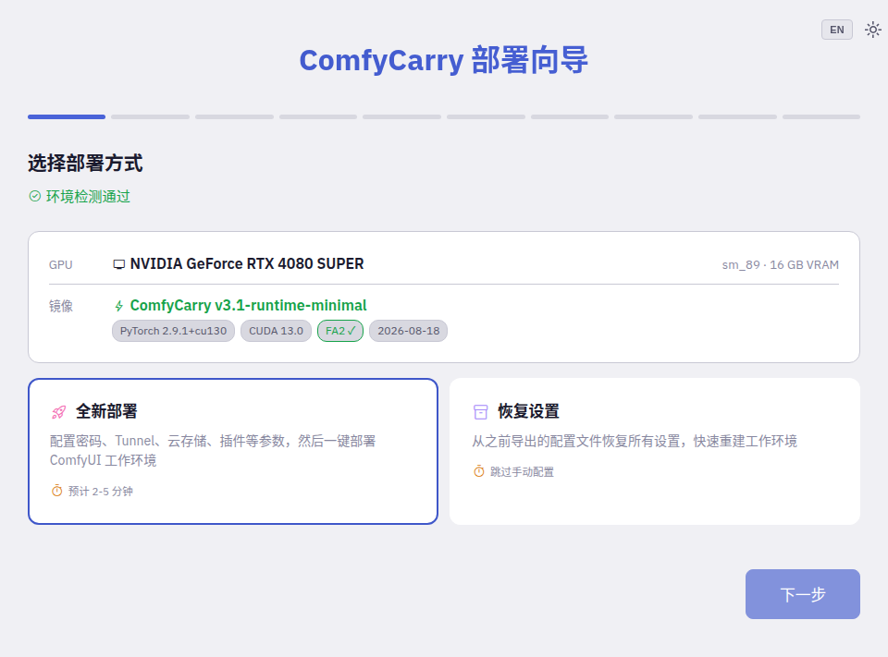Click the second progress step segment
The height and width of the screenshot is (657, 888).
tap(150, 117)
